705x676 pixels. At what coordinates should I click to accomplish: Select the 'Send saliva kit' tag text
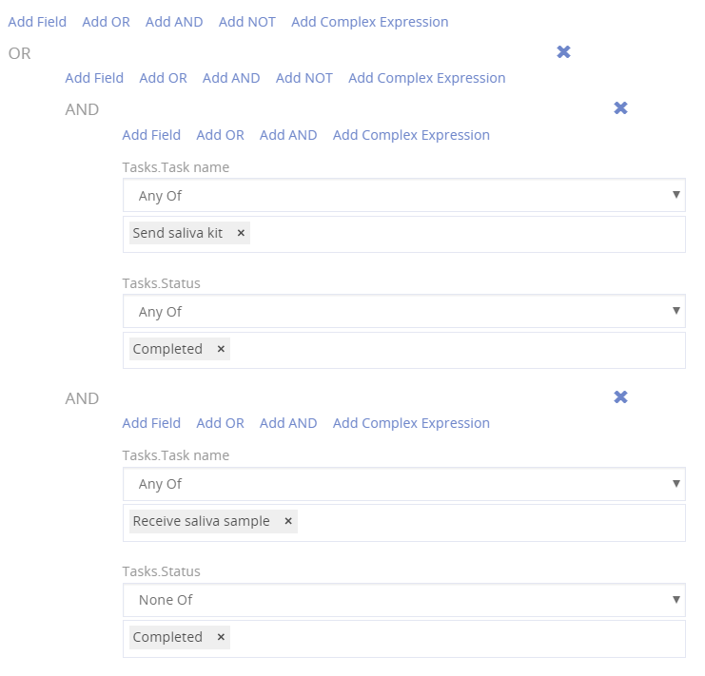[178, 233]
